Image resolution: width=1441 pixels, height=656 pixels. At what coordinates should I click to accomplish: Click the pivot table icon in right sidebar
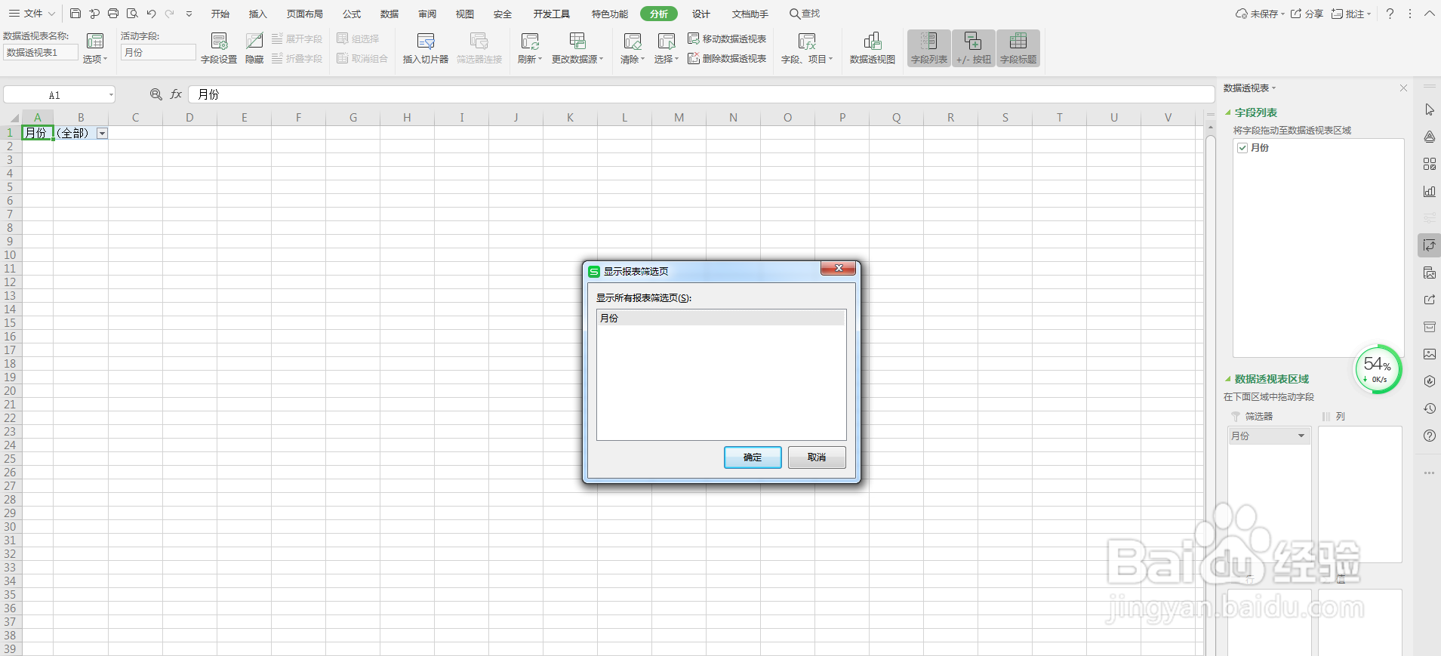[x=1430, y=245]
